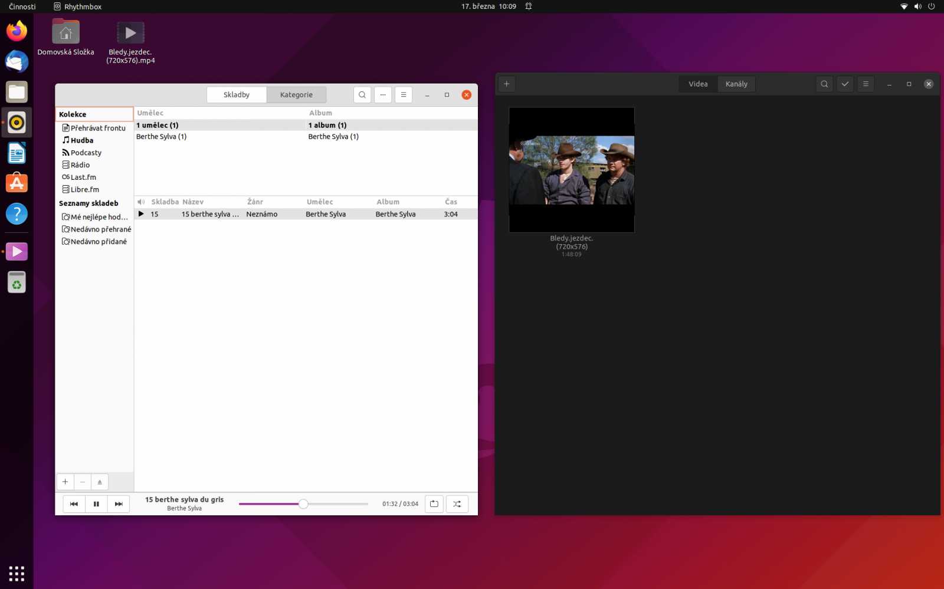This screenshot has height=589, width=944.
Task: Select Domovská Složka desktop icon
Action: point(65,37)
